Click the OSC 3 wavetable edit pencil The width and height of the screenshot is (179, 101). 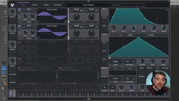tap(65, 54)
